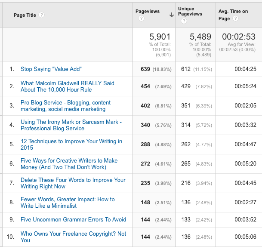Sort by Page Title column header
The width and height of the screenshot is (262, 249).
(x=25, y=15)
